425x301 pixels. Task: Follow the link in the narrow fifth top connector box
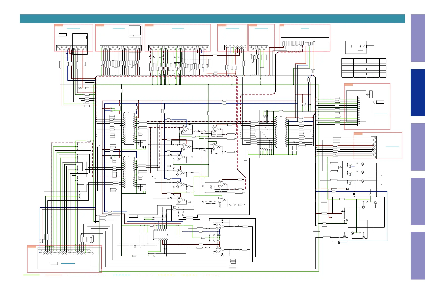261,29
